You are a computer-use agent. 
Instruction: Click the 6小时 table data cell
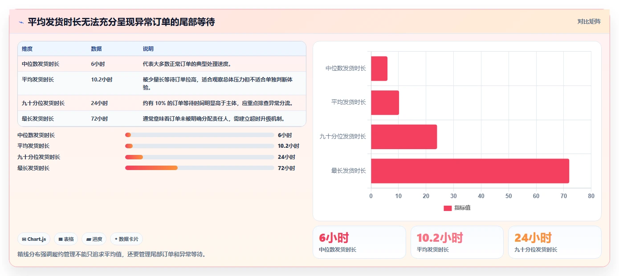point(98,64)
